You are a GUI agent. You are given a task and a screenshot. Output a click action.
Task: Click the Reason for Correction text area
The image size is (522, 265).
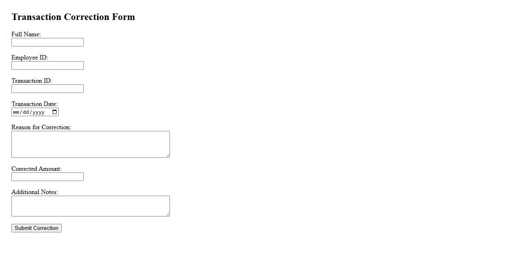point(90,144)
